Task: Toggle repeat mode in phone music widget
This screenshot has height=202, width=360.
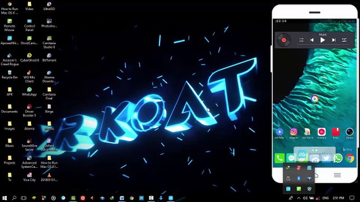Action: (344, 40)
